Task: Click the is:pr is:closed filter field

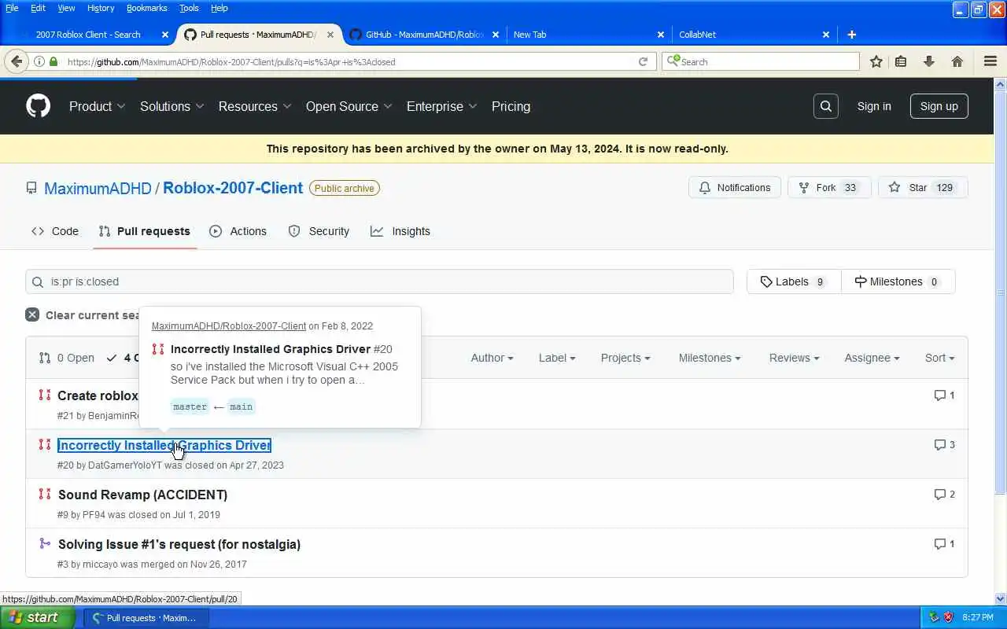Action: pos(379,281)
